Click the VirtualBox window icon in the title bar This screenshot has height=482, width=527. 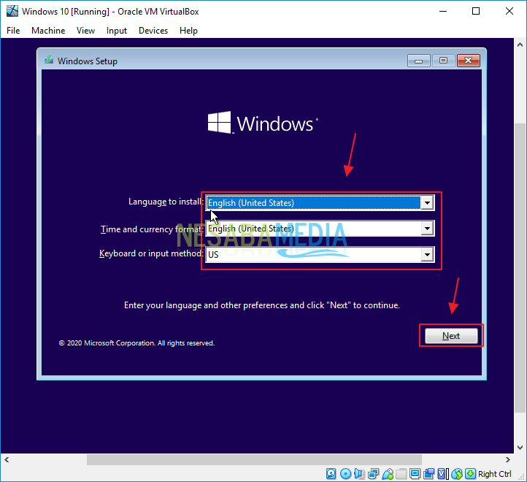12,11
